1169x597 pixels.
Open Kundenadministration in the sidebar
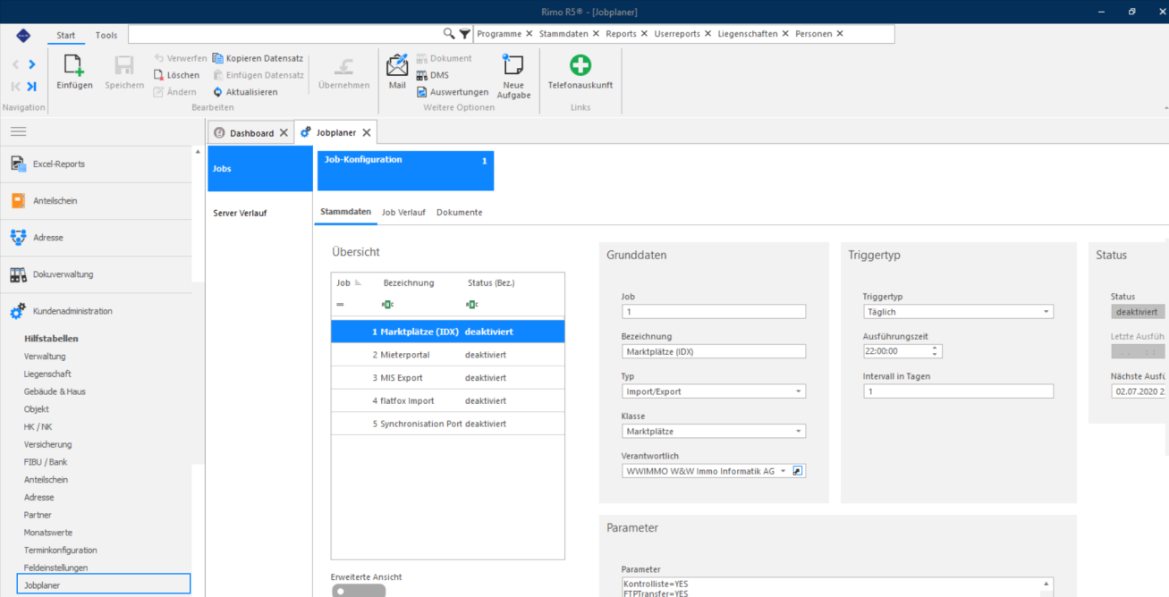pyautogui.click(x=96, y=311)
